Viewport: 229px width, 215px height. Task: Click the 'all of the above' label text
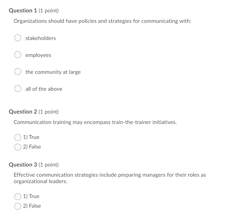[x=43, y=89]
